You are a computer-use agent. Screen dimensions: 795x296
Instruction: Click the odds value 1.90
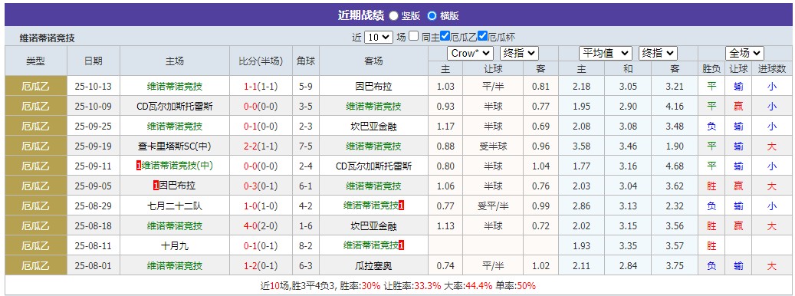tap(675, 146)
